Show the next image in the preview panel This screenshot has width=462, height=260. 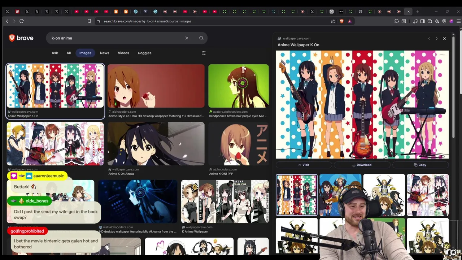click(x=436, y=38)
